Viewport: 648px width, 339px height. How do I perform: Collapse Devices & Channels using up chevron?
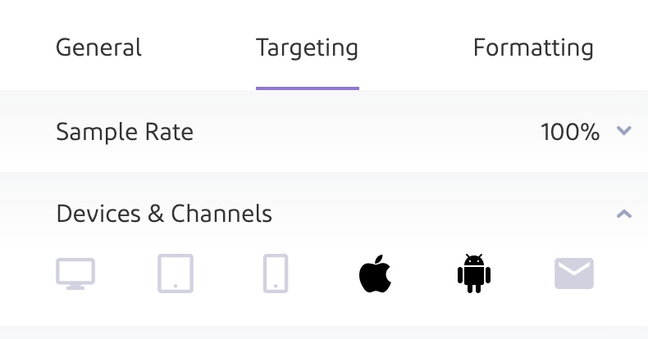pos(624,215)
